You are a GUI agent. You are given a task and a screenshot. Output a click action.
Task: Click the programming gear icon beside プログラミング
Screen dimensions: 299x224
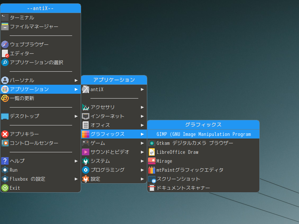(x=86, y=170)
